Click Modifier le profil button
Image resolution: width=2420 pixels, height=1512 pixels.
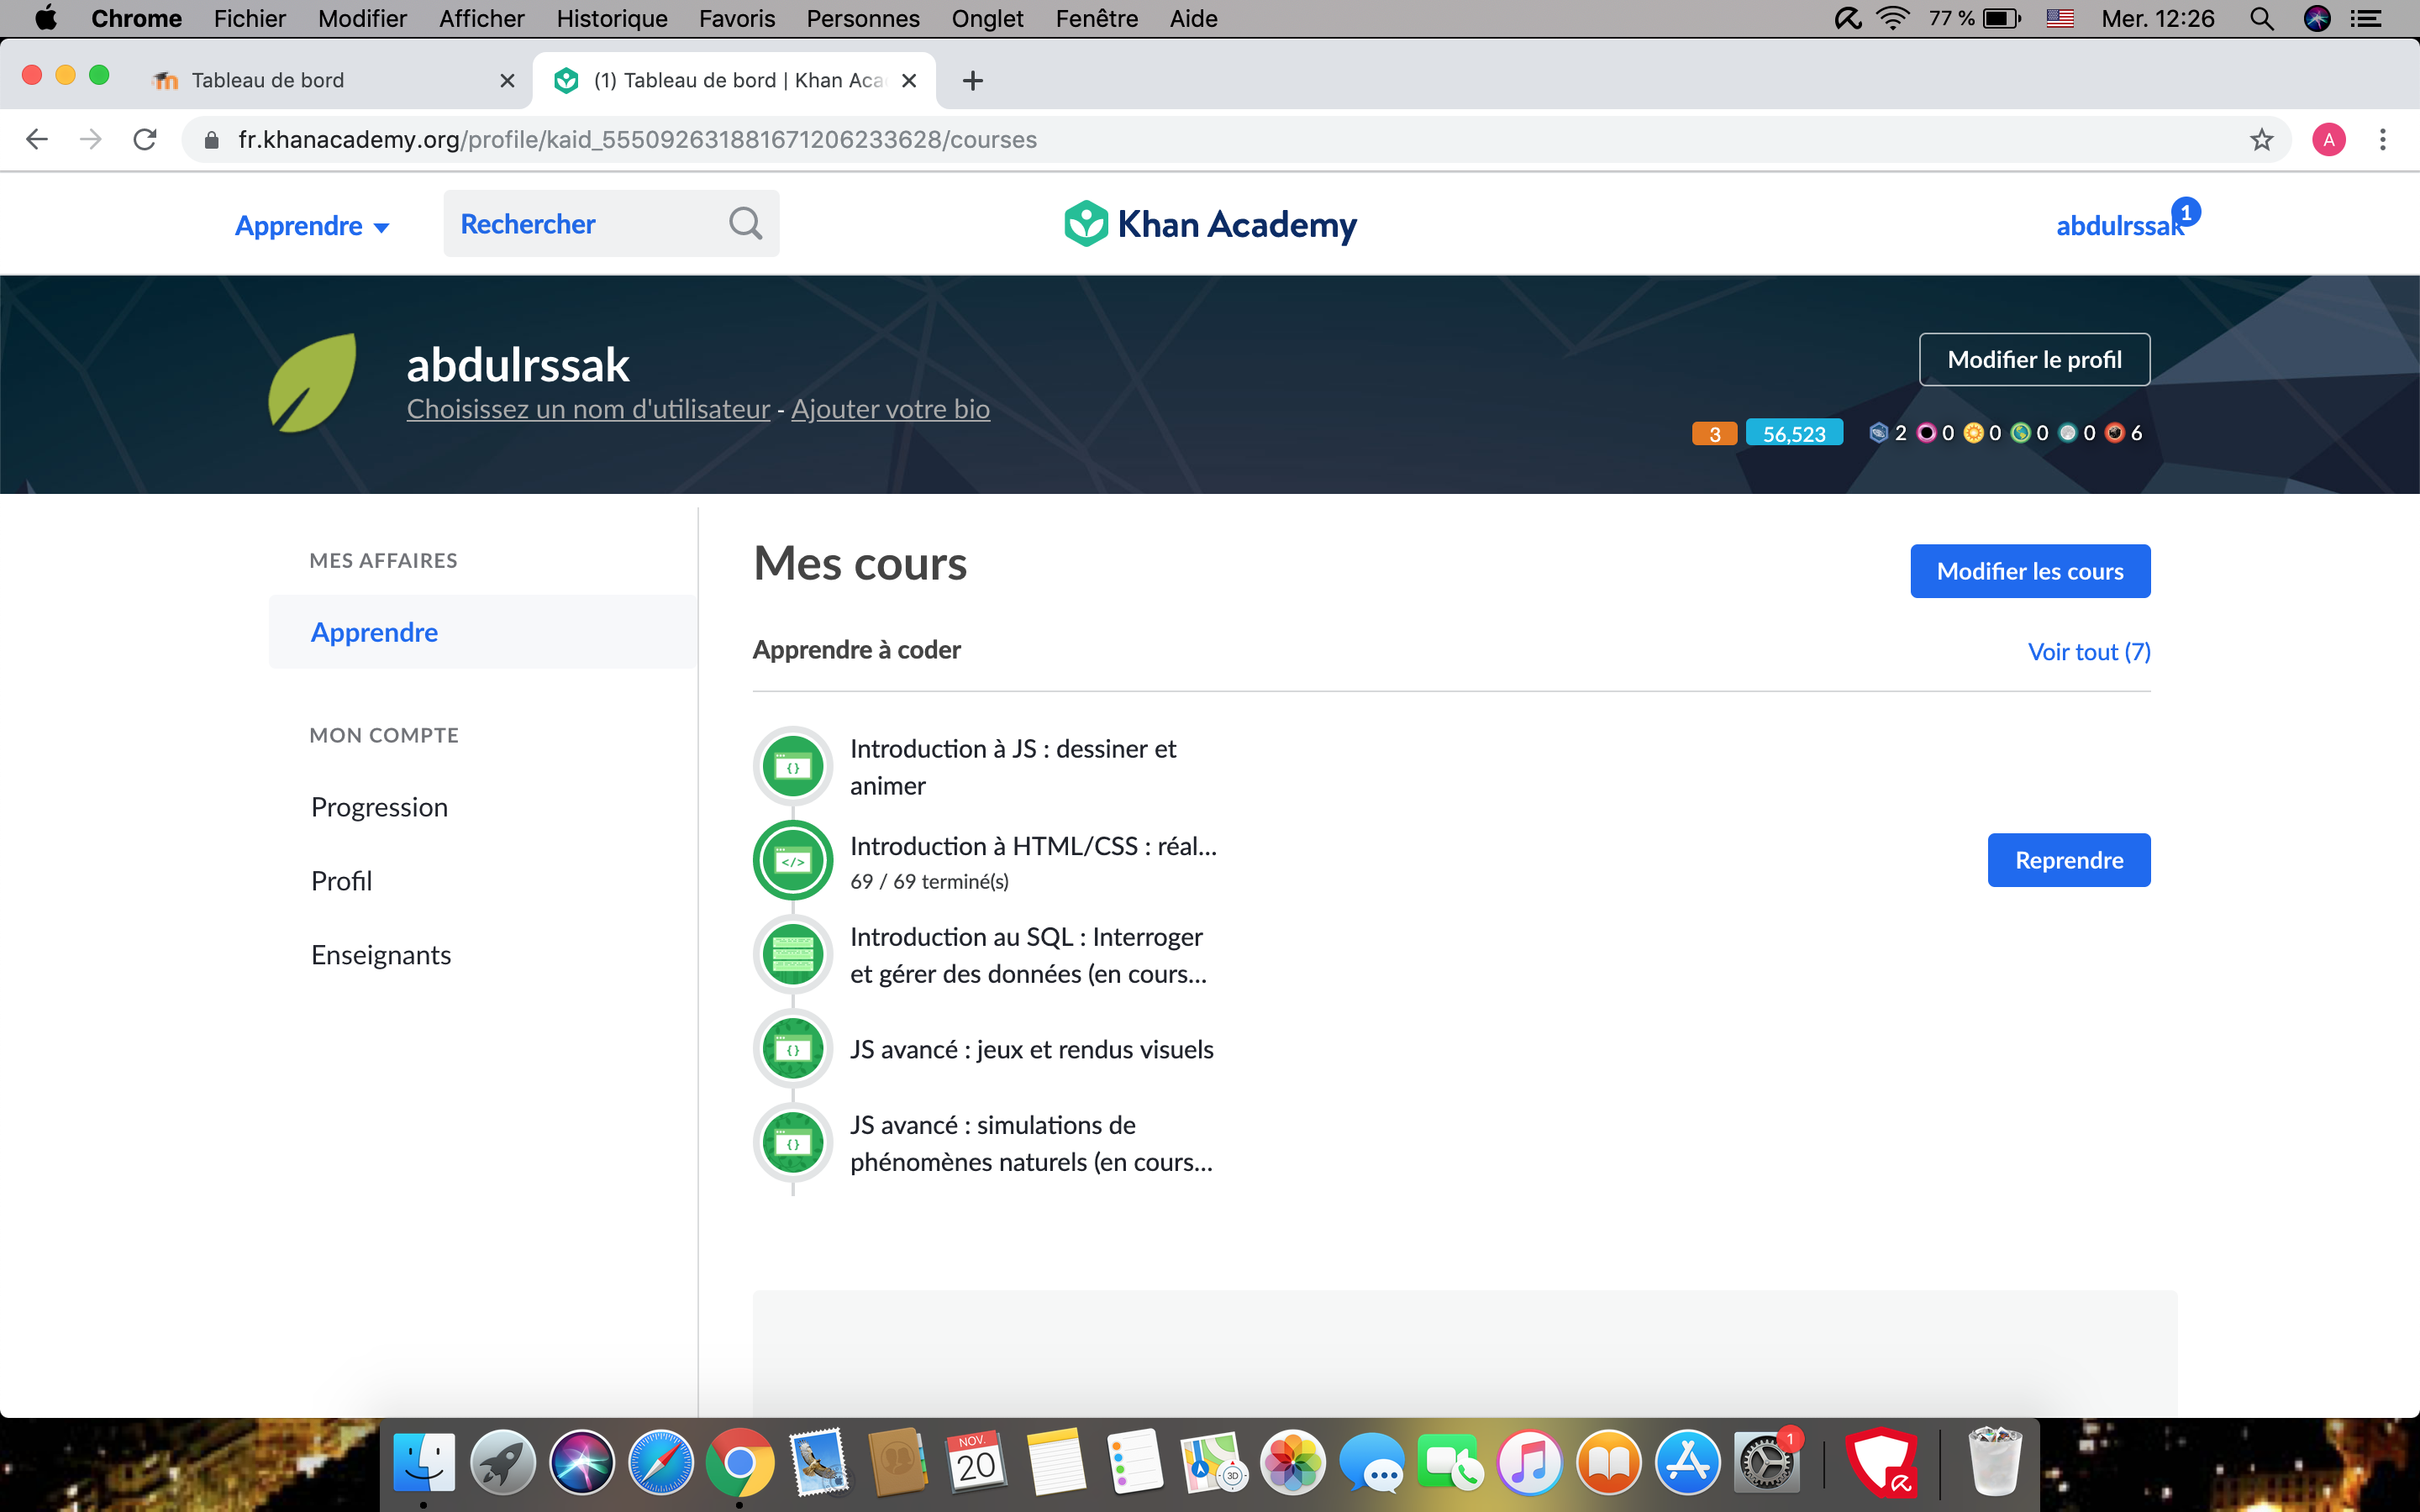tap(2034, 360)
